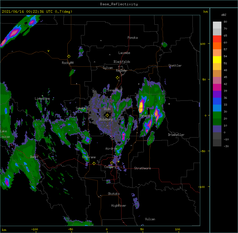Click the yellow v marker northwest of RockyMH
The width and height of the screenshot is (238, 233).
pos(48,51)
